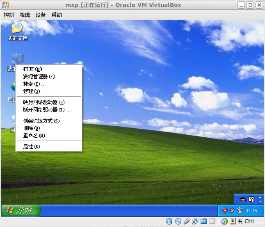
Task: Click the volume speaker tray icon
Action: point(232,211)
